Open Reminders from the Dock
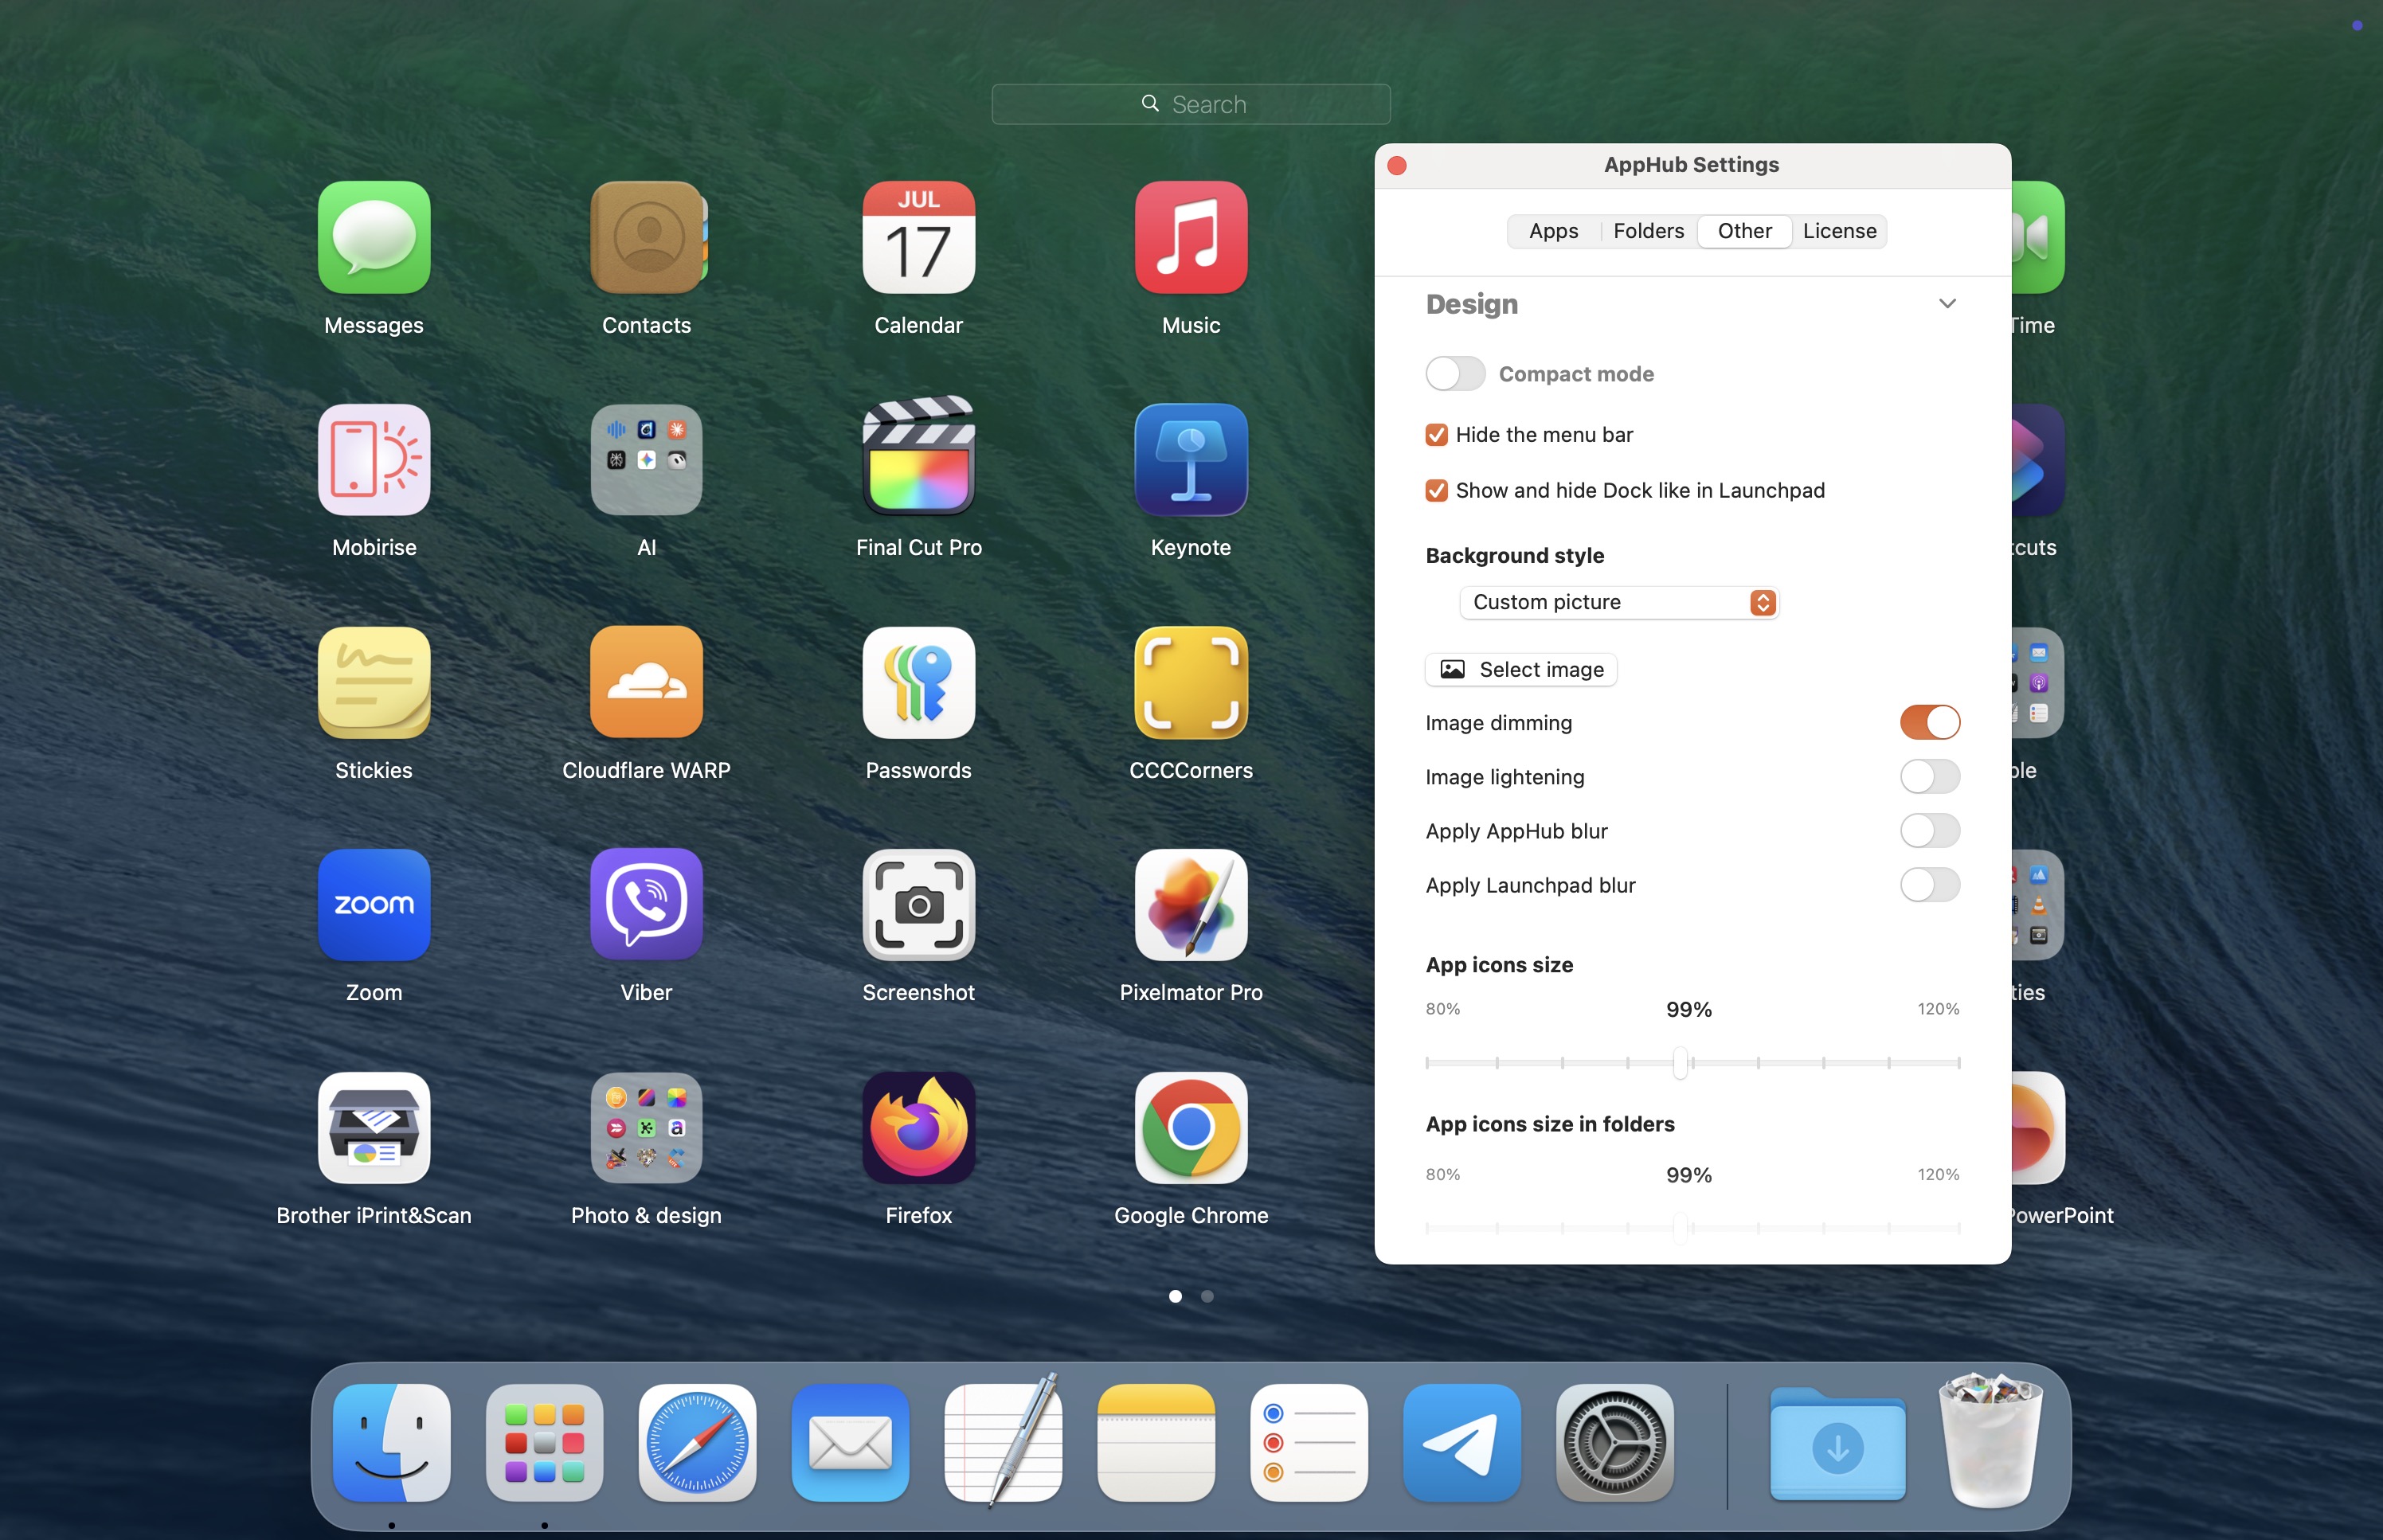Viewport: 2383px width, 1540px height. pos(1309,1443)
